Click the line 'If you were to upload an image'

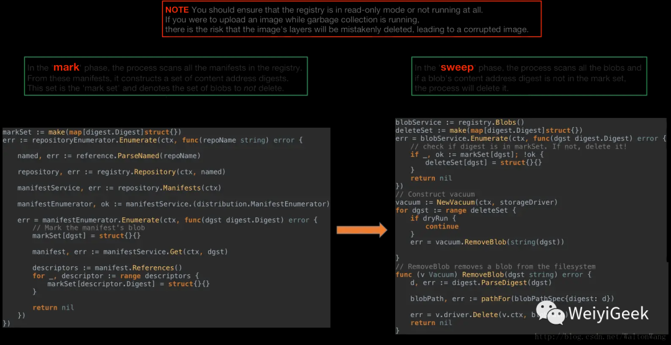[292, 20]
